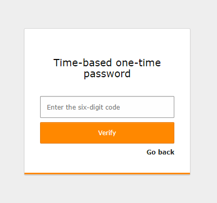Click the 'Time-based' text in the title

[83, 63]
